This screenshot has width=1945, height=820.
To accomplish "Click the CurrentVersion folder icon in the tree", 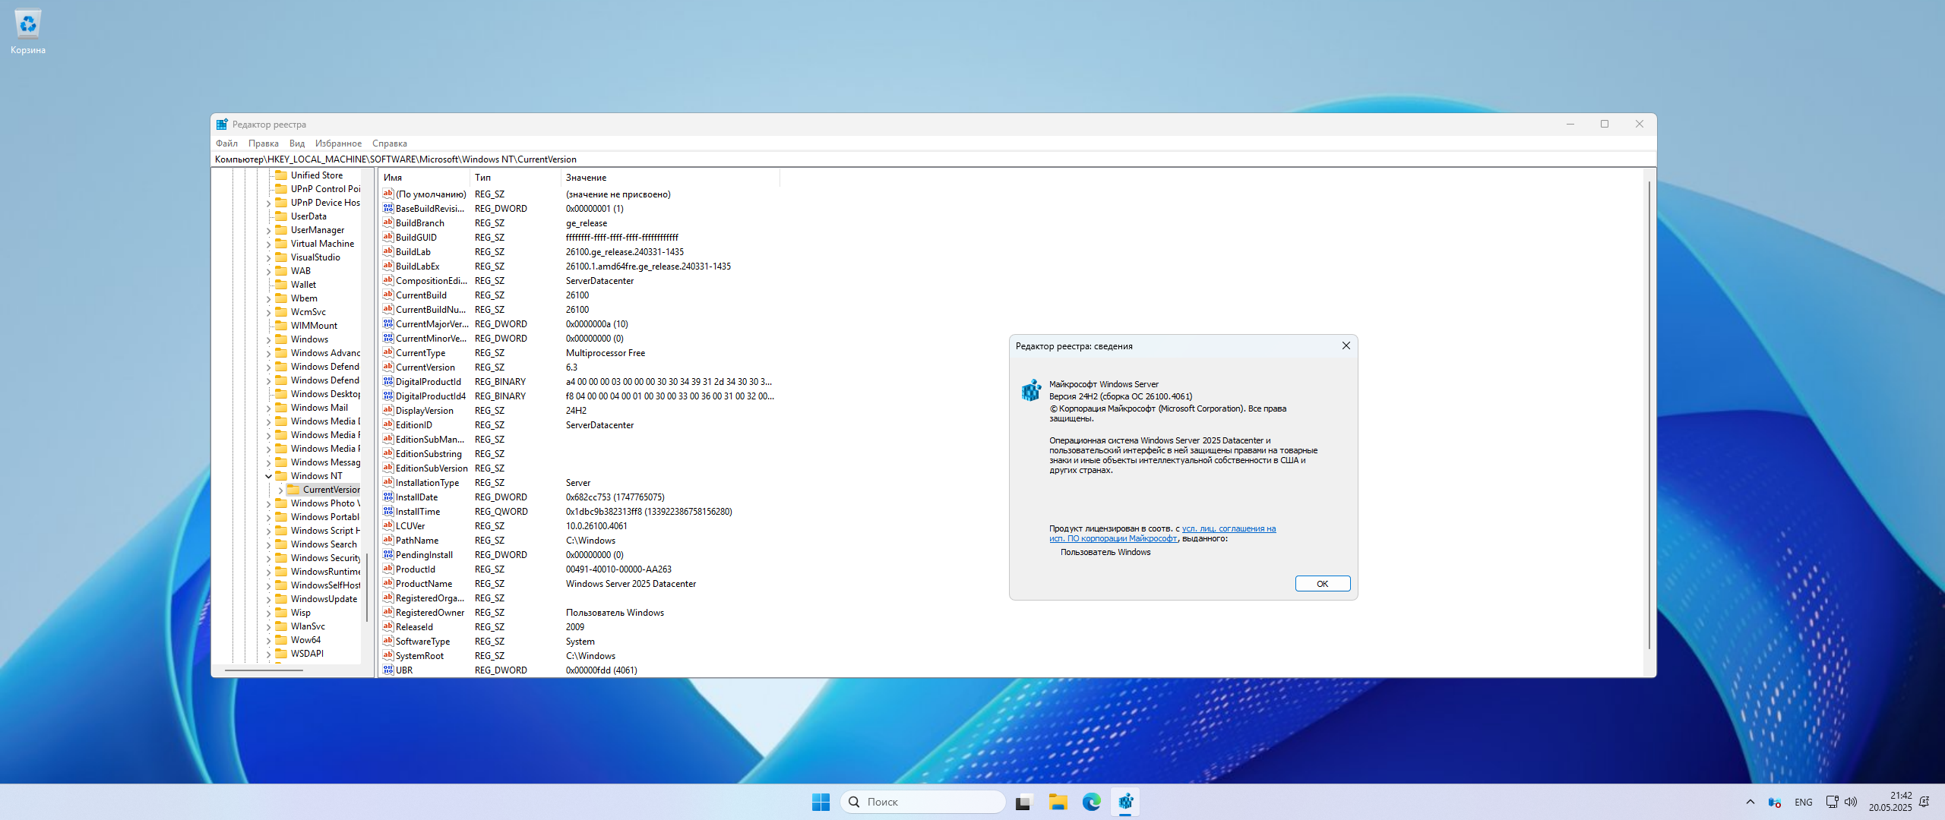I will pyautogui.click(x=295, y=489).
